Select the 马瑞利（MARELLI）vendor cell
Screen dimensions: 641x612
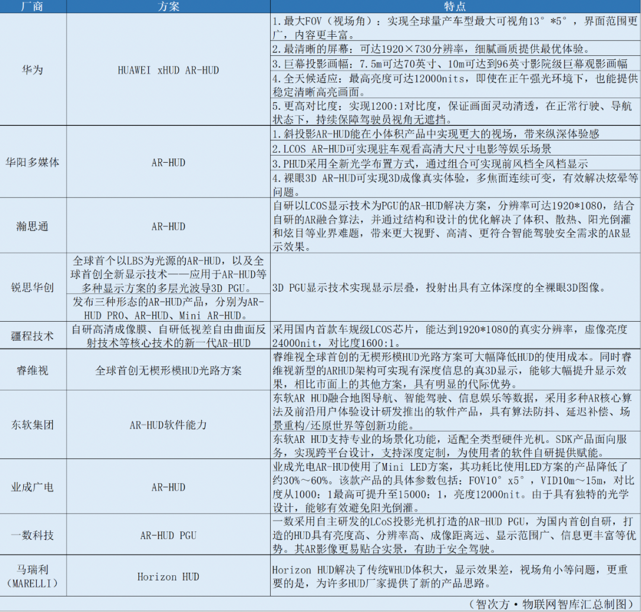point(33,576)
